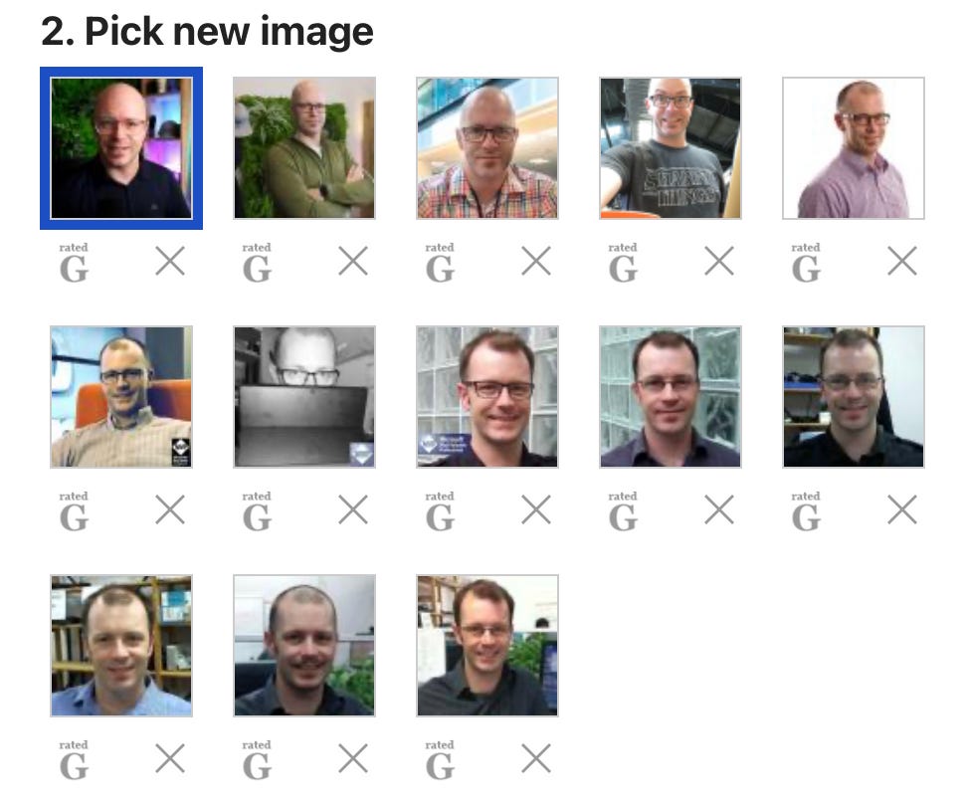This screenshot has width=966, height=807.
Task: Click the rated G badge below the purple shirt photo
Action: tap(806, 262)
